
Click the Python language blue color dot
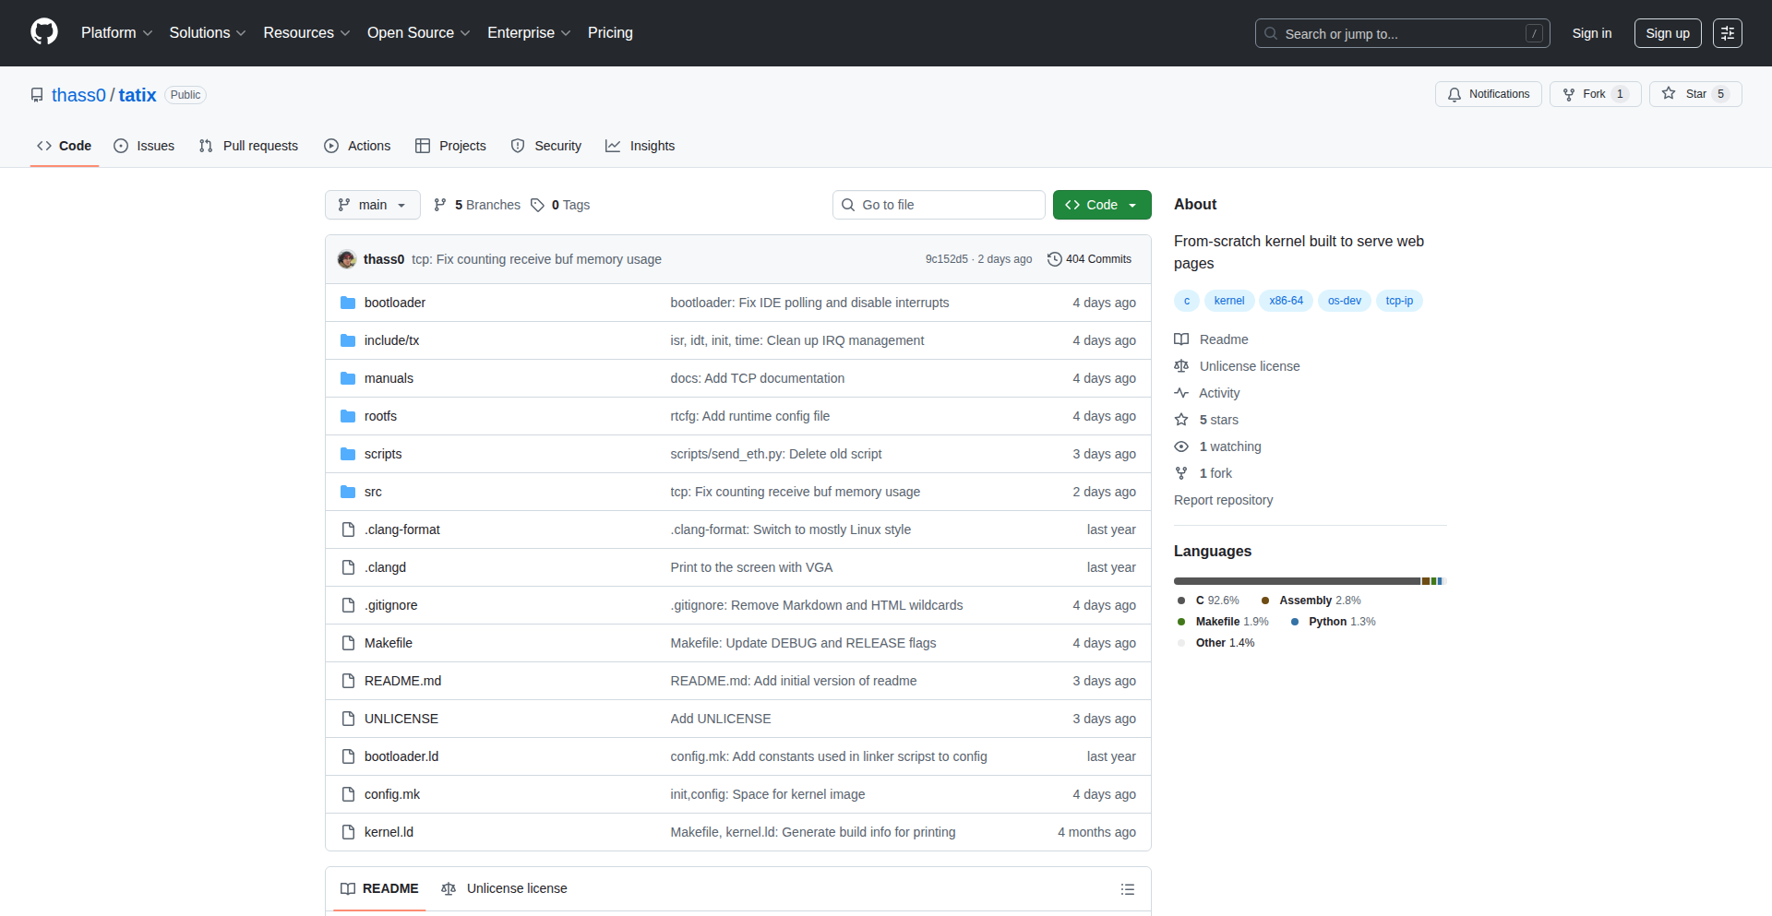pos(1295,622)
